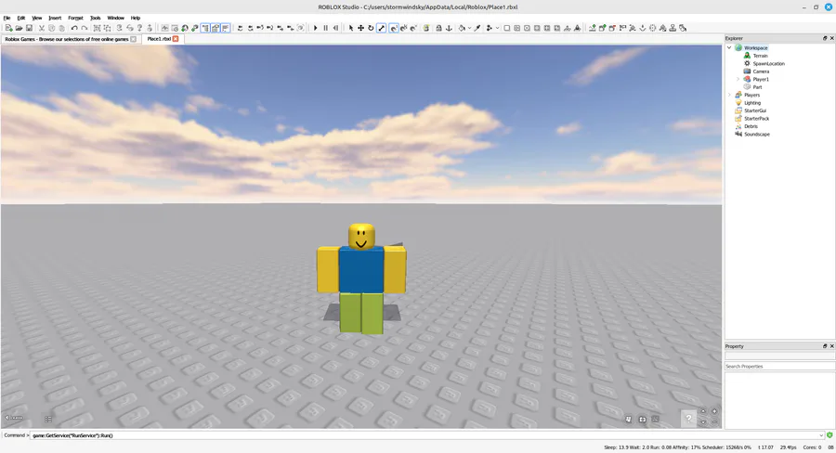This screenshot has height=453, width=836.
Task: Cut selection with the scissors icon
Action: (x=41, y=28)
